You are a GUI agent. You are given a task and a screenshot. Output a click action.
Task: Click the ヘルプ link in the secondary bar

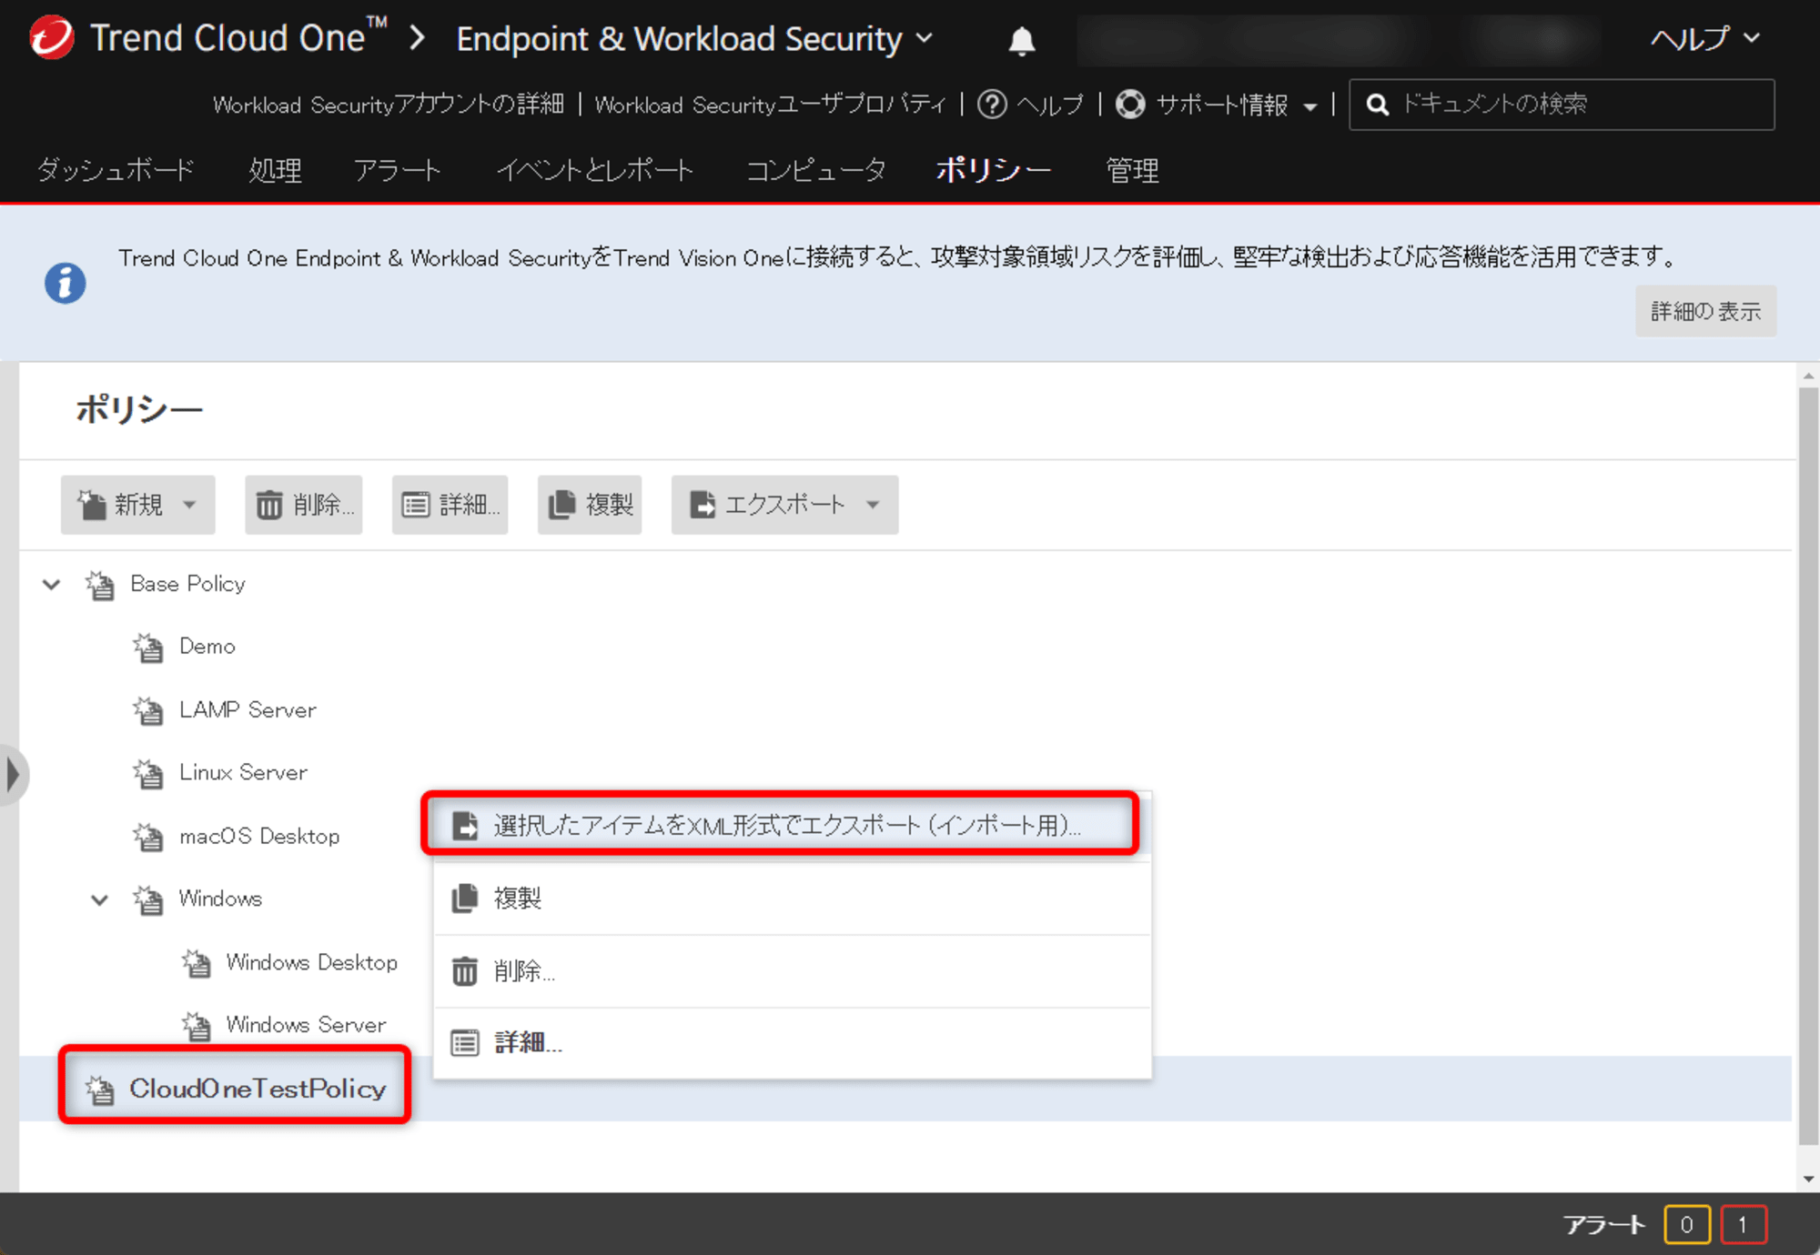pyautogui.click(x=1049, y=105)
